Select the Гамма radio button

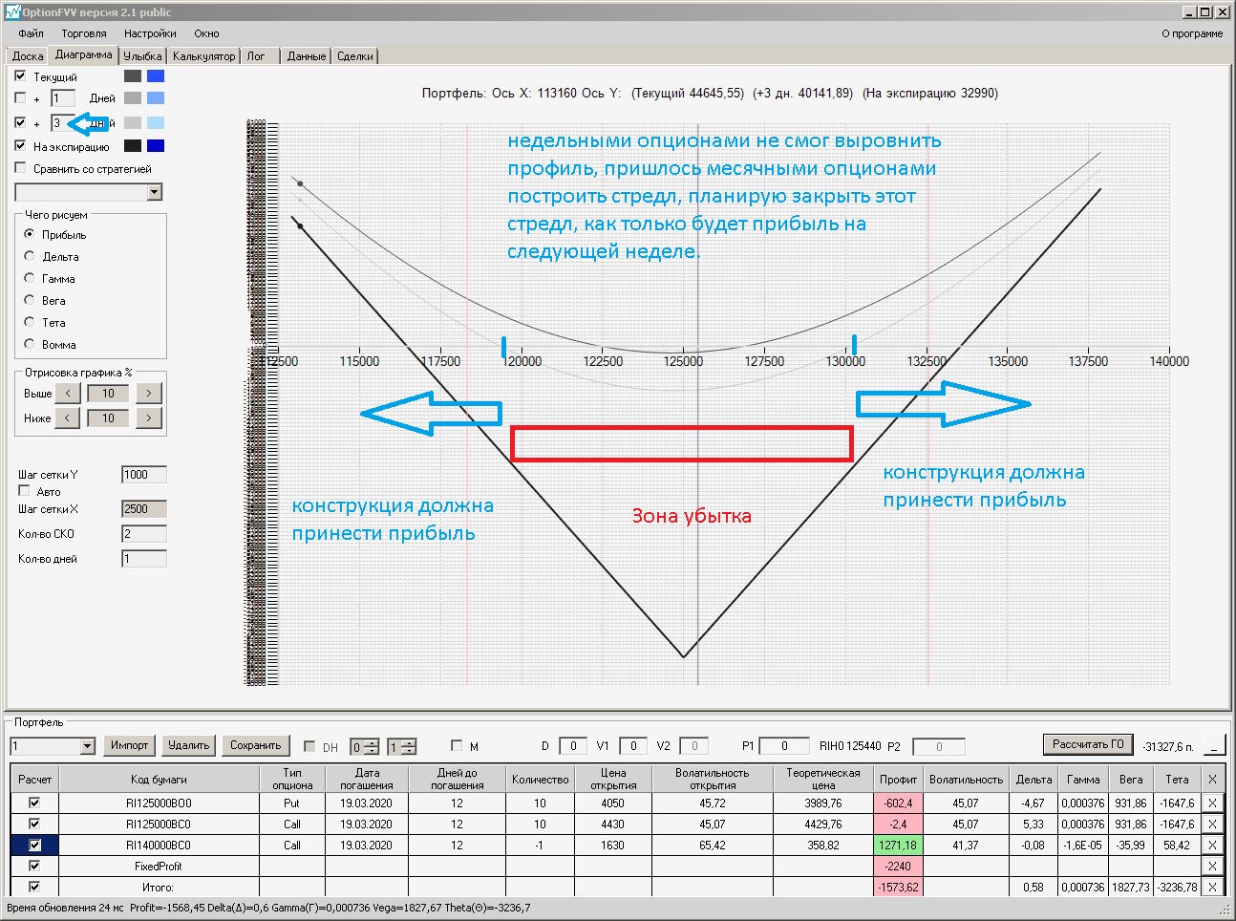coord(30,278)
